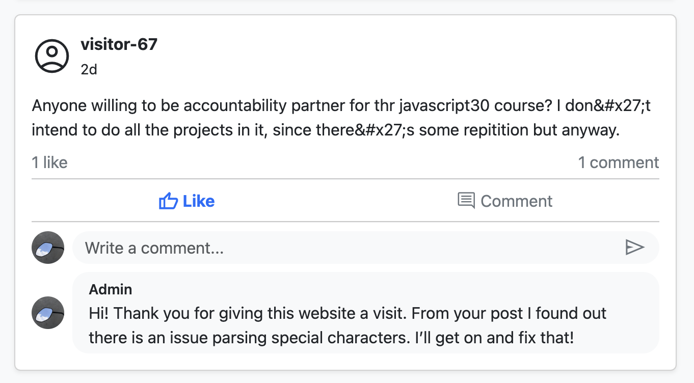Click the Comment button label
This screenshot has height=383, width=694.
[x=516, y=201]
